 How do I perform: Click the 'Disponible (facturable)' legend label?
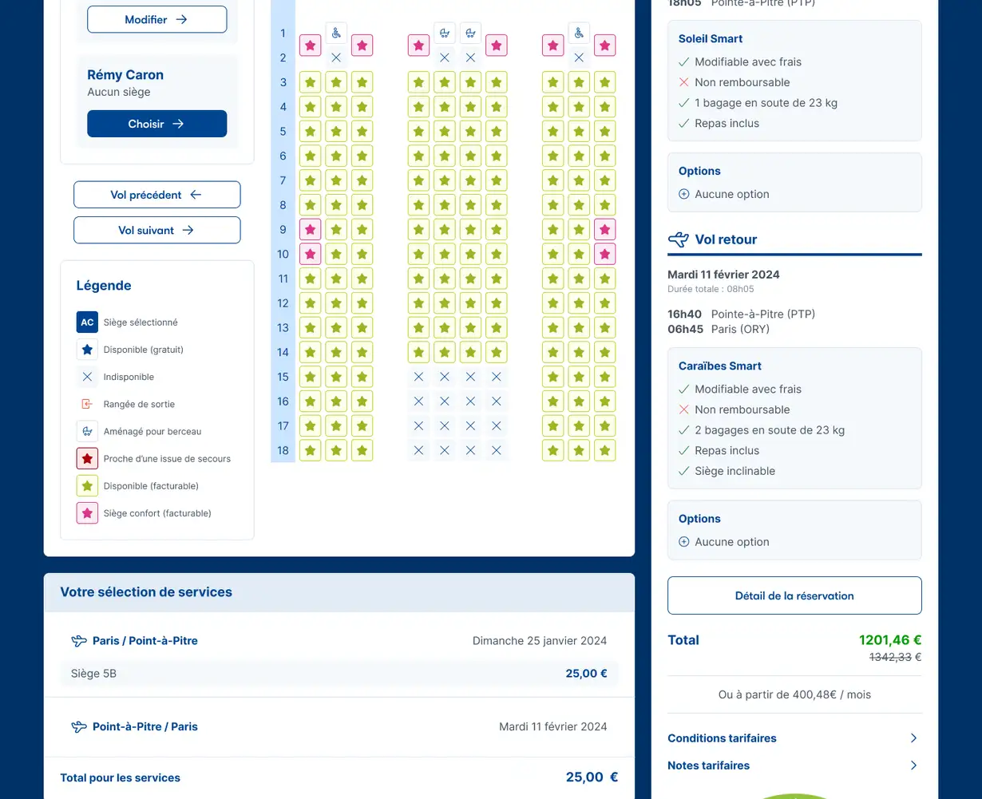coord(151,486)
